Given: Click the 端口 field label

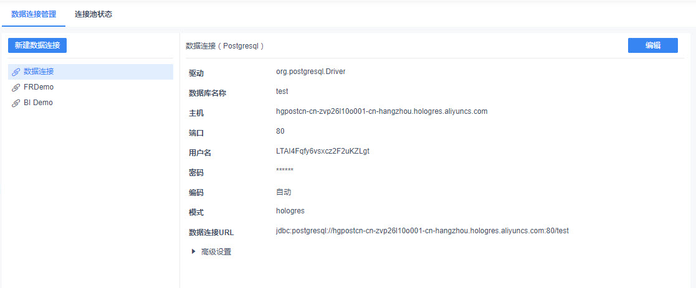Looking at the screenshot, I should (196, 133).
